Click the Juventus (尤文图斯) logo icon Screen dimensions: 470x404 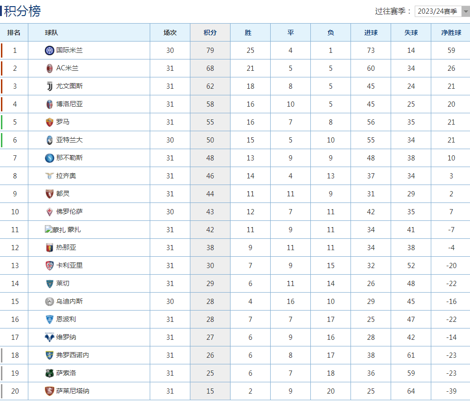click(50, 86)
